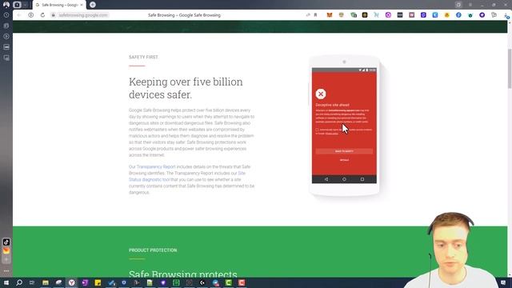Open the history clock icon in the sidebar
The width and height of the screenshot is (512, 288).
coord(6,15)
